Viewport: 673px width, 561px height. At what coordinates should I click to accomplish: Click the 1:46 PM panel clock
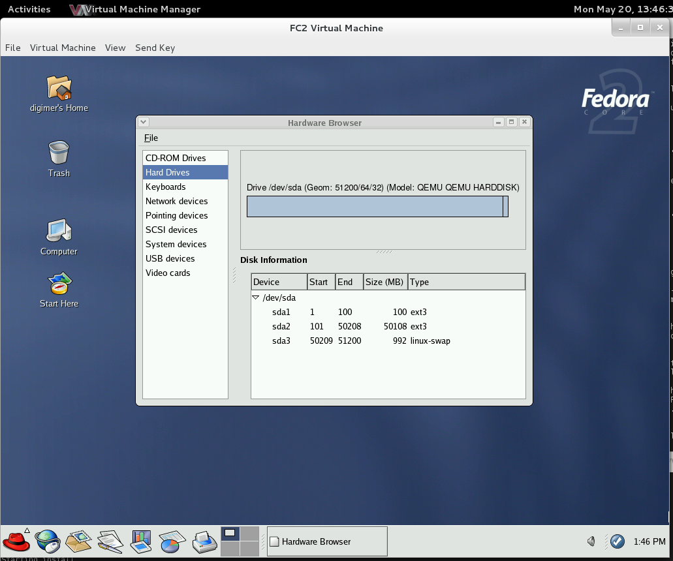(x=650, y=541)
